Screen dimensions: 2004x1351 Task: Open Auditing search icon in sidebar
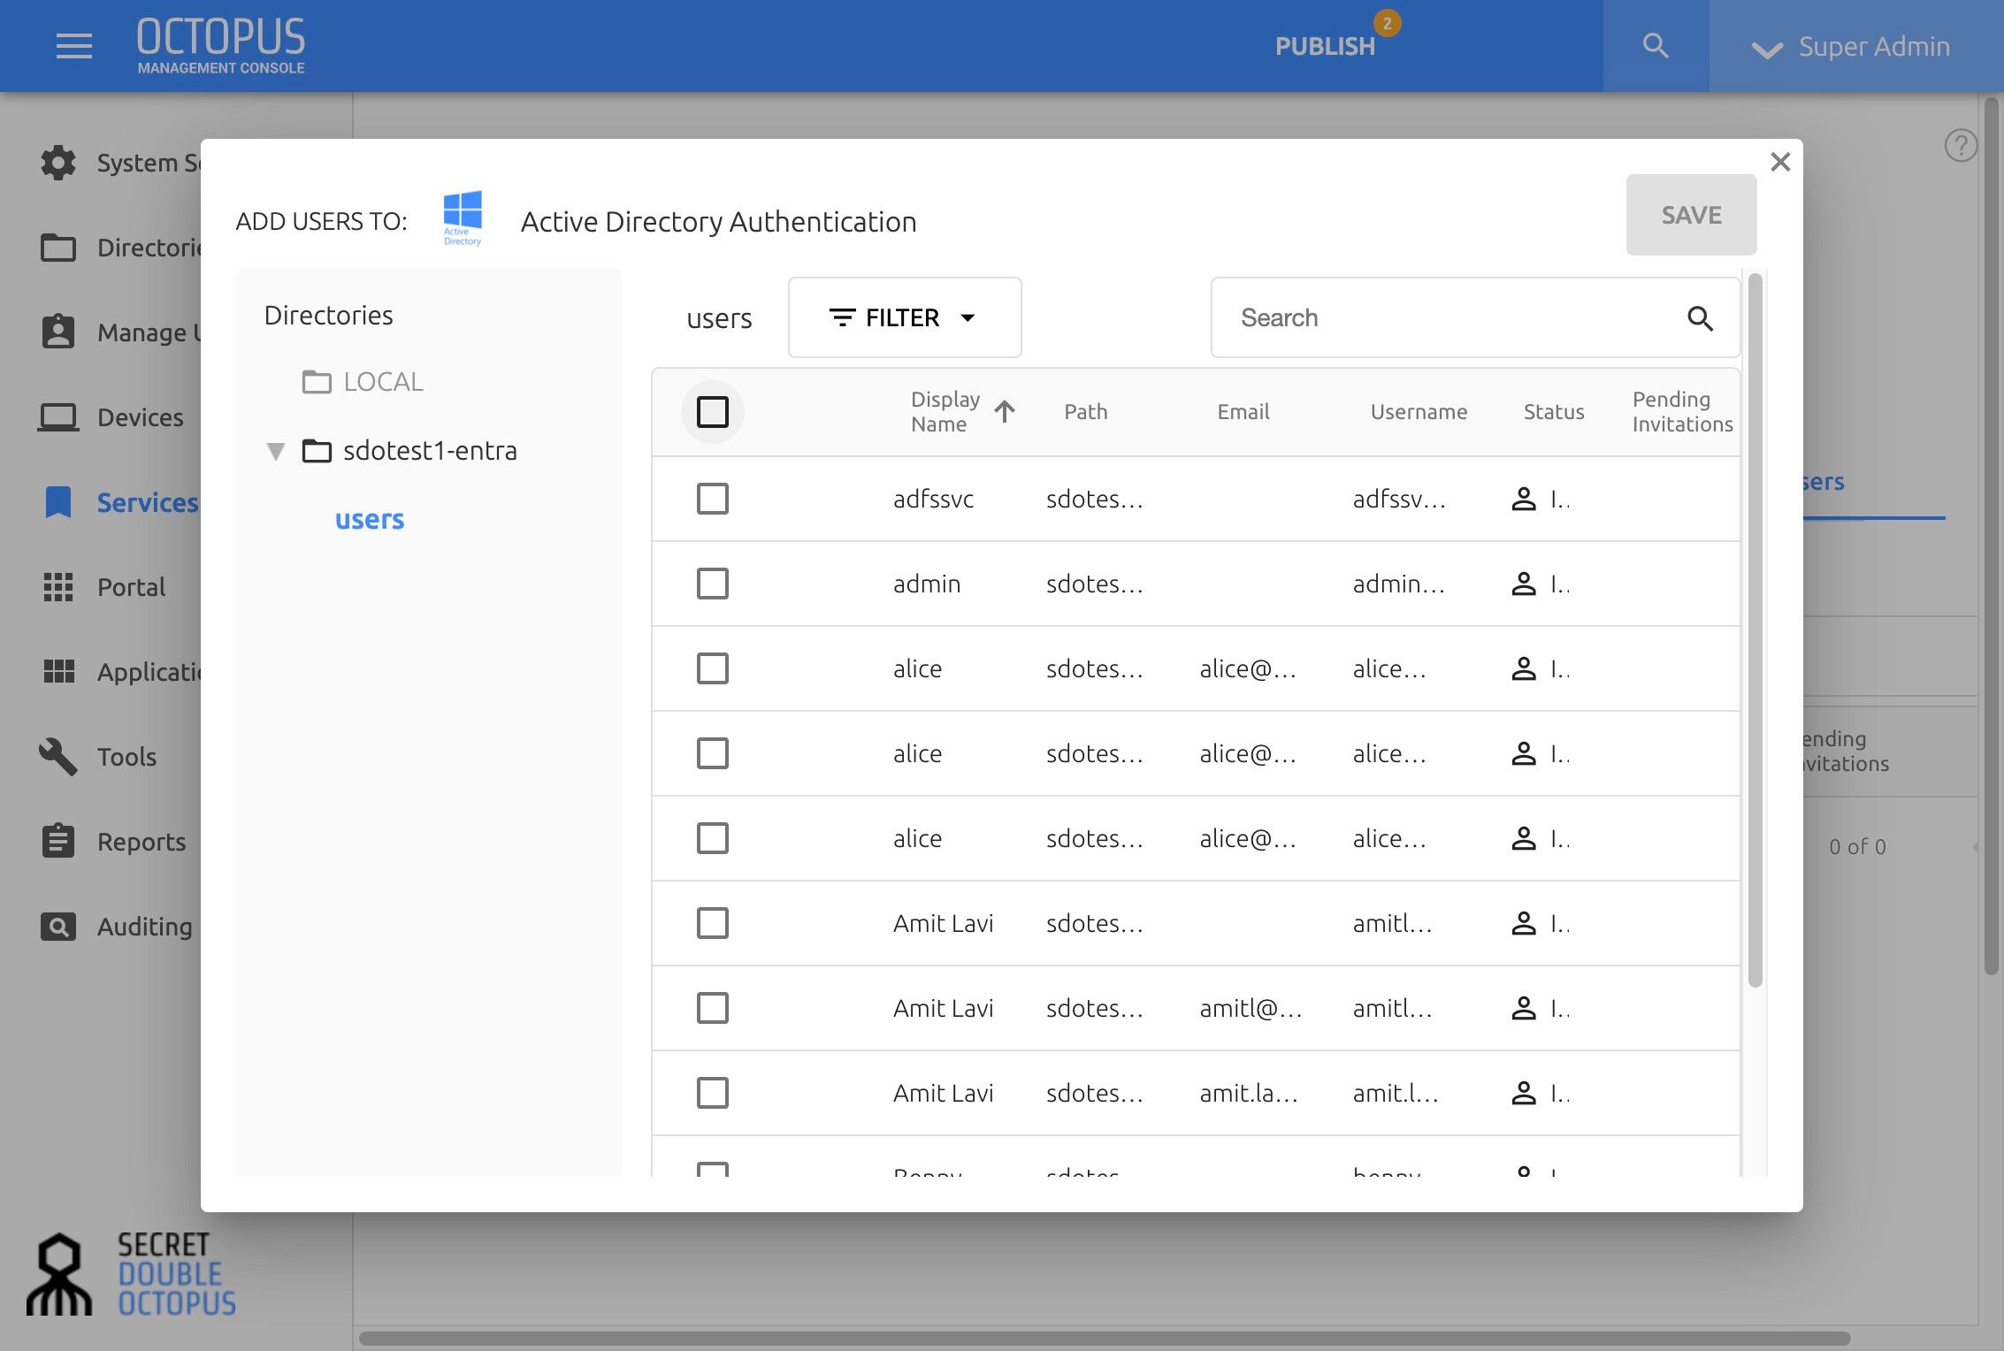58,926
